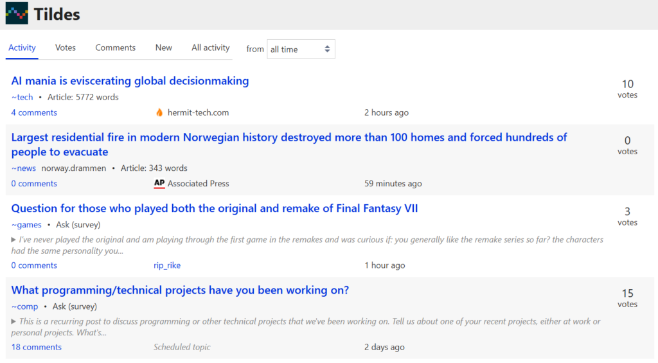The width and height of the screenshot is (658, 363).
Task: Go to the ~games group
Action: 26,224
